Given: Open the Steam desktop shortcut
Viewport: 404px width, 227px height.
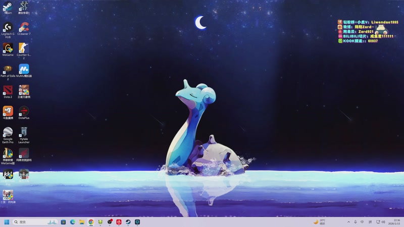Looking at the screenshot, I should (x=8, y=7).
